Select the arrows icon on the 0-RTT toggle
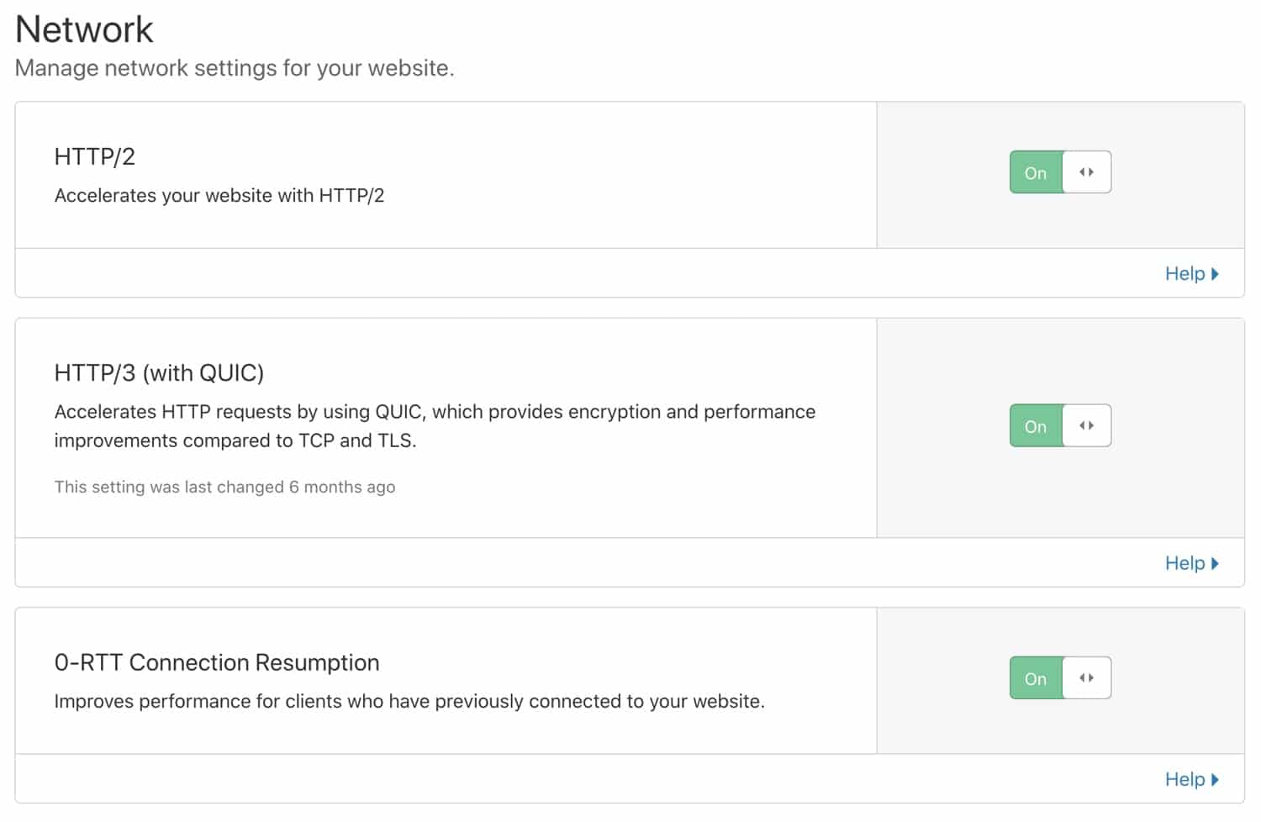 coord(1086,677)
